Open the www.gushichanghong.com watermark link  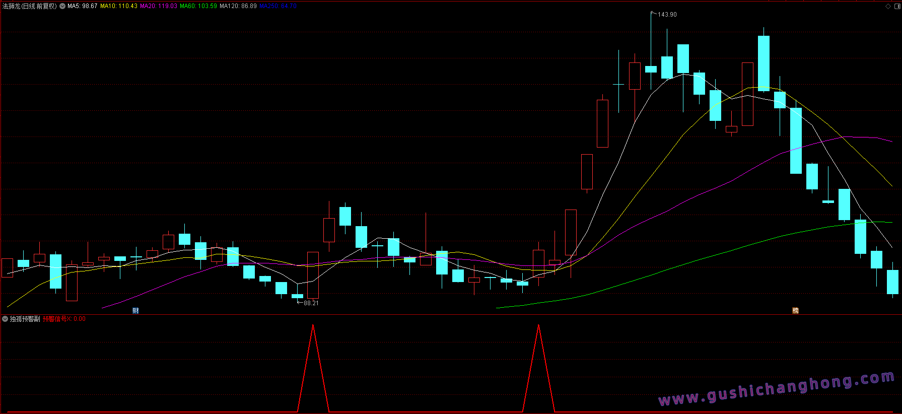777,388
